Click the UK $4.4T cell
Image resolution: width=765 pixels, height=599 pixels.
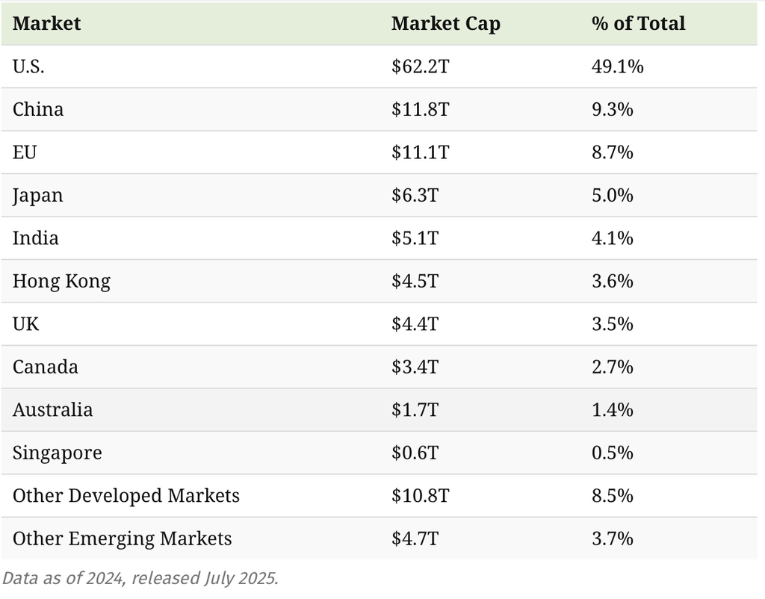(x=415, y=324)
